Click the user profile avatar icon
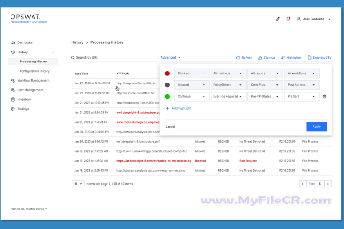This screenshot has height=229, width=344. (298, 19)
